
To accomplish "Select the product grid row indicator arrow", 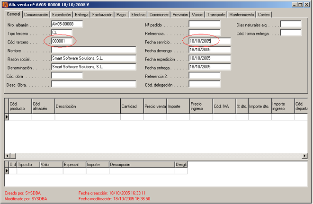I will (7, 117).
